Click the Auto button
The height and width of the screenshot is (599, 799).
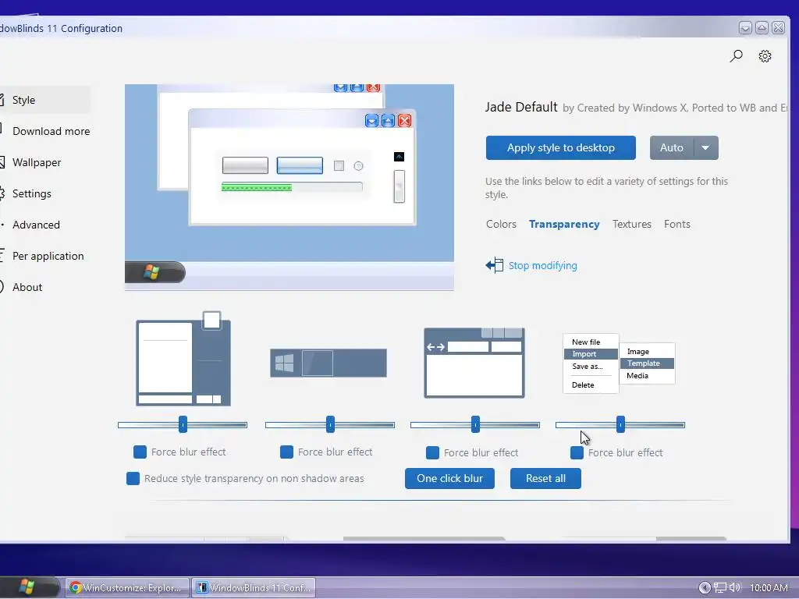[x=672, y=147]
